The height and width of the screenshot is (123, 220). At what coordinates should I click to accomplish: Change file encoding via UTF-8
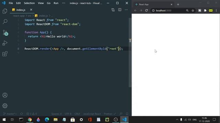coord(68,114)
